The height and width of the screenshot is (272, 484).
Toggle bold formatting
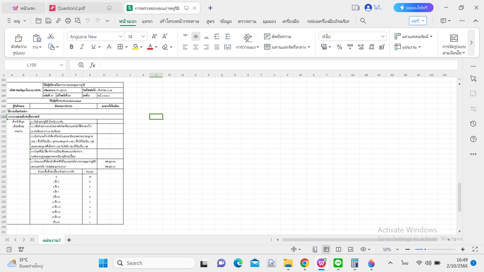(71, 47)
